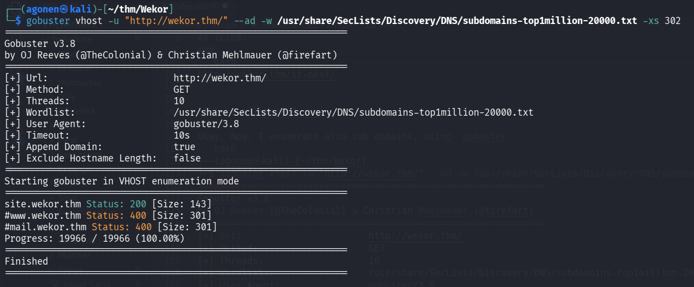Click the site.wekor.thm result hostname
The height and width of the screenshot is (287, 694).
43,204
